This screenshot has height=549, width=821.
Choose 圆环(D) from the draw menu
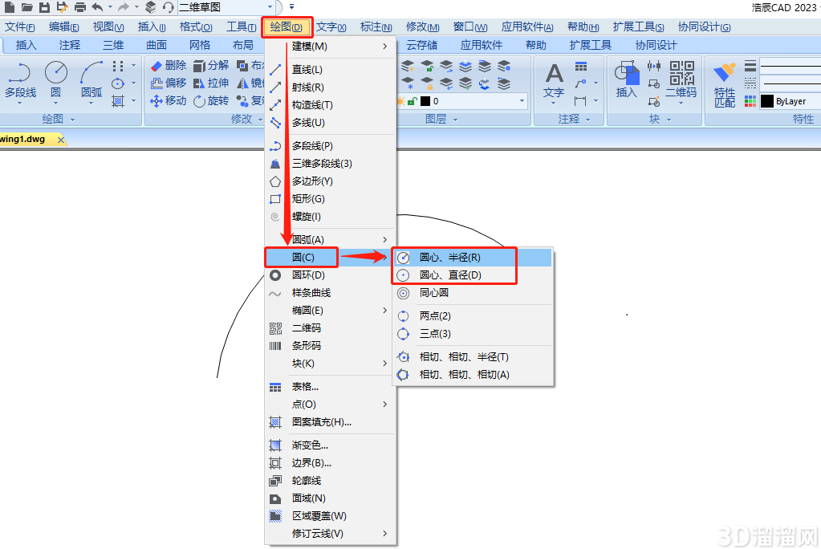[x=330, y=275]
